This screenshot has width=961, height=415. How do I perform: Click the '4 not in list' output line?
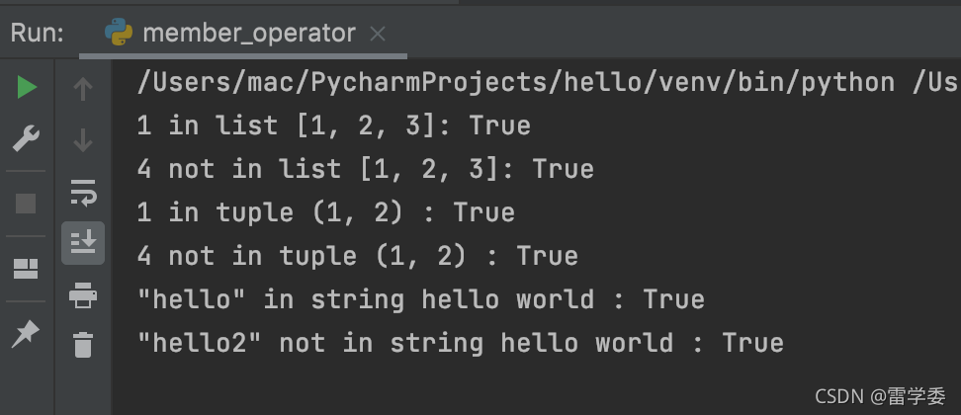point(365,169)
